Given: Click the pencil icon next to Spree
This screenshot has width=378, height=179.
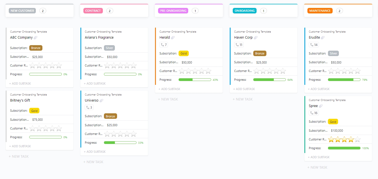Looking at the screenshot, I should [321, 106].
